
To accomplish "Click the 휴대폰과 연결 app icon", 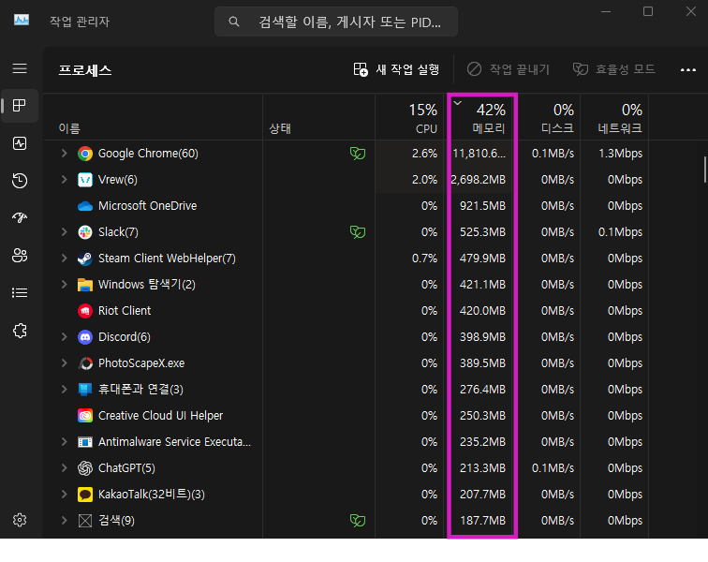I will pos(85,390).
